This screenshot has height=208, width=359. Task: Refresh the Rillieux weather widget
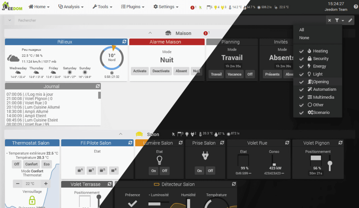click(124, 42)
